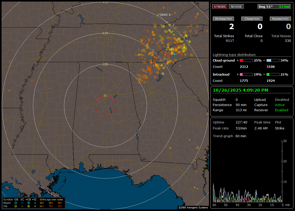This screenshot has width=295, height=211.
Task: Click the 219 range ring label
Action: [105, 33]
